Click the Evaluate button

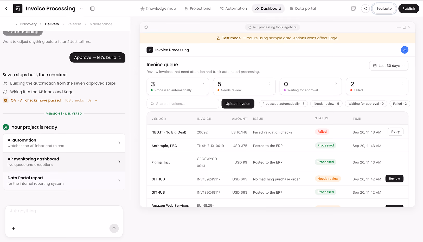tap(384, 9)
